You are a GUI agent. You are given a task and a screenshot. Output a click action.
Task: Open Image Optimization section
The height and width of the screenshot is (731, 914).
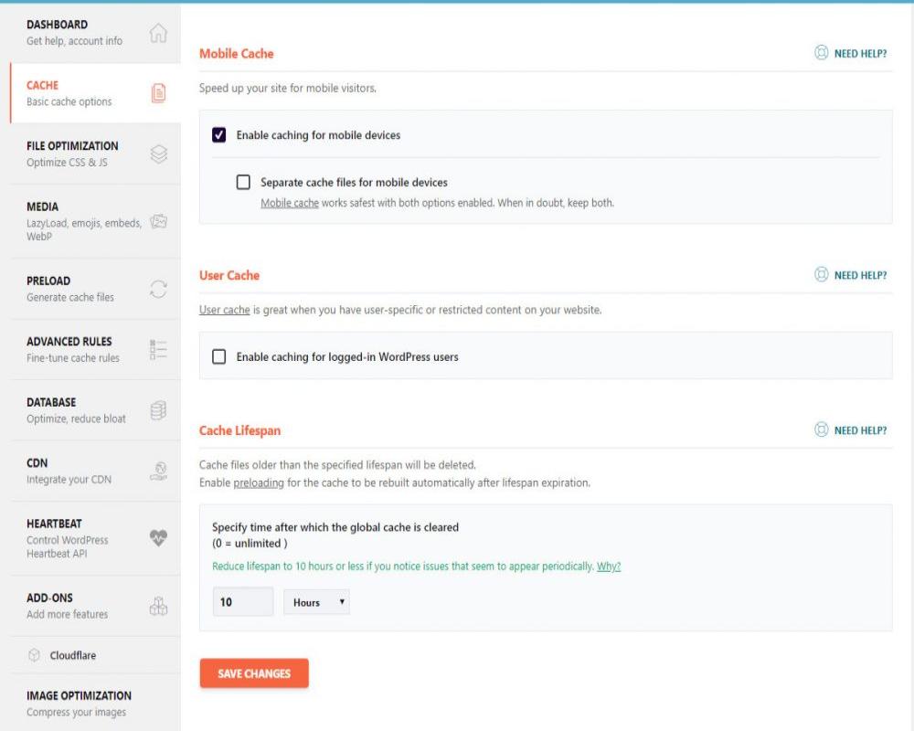[x=96, y=703]
